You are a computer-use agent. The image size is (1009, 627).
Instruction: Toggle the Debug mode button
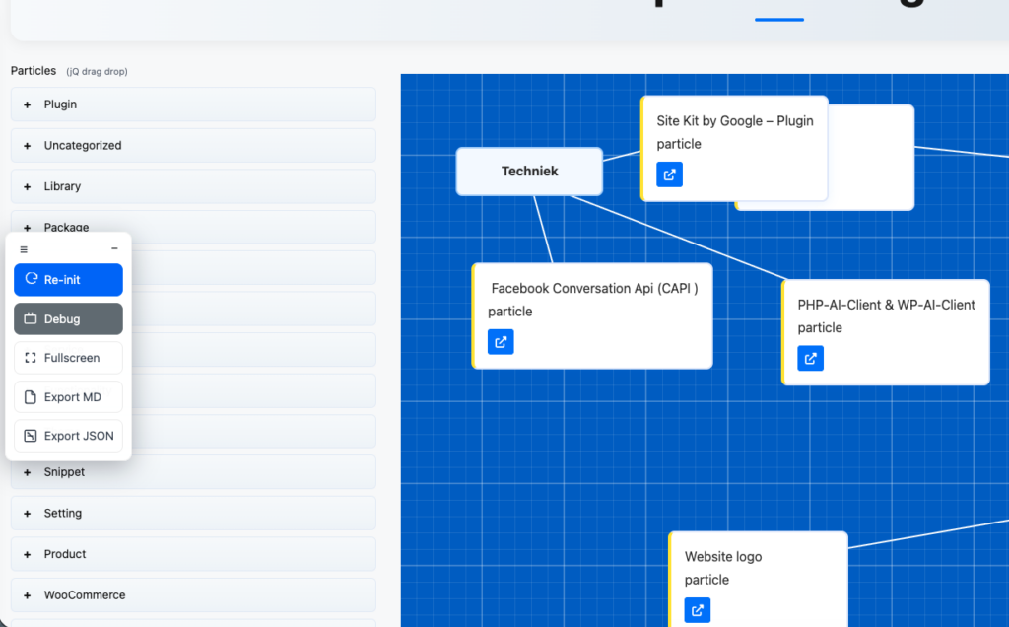[68, 319]
